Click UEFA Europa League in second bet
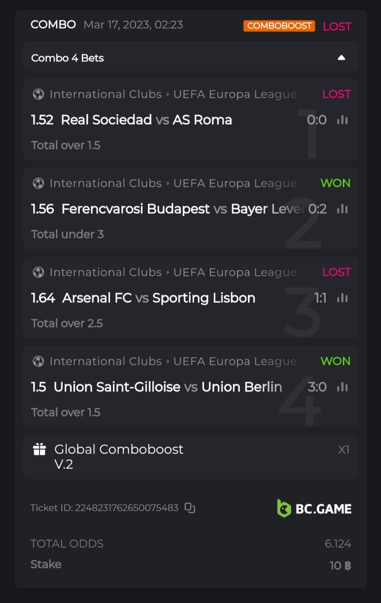The image size is (381, 603). point(235,183)
